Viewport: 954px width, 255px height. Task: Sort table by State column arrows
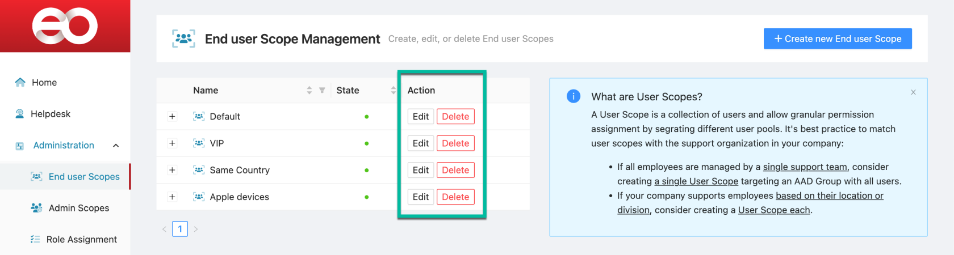tap(393, 90)
